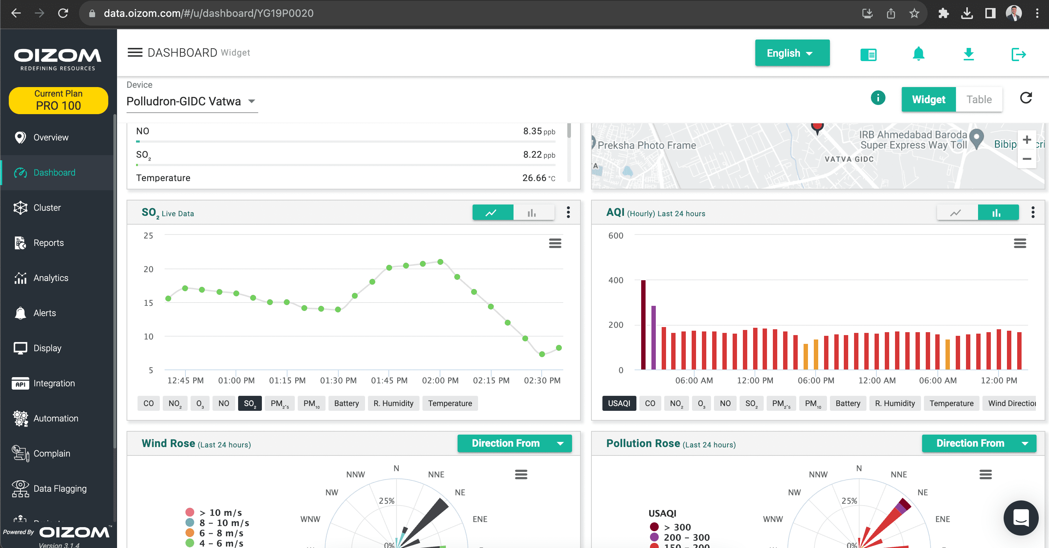Open the chat support bubble
This screenshot has height=548, width=1049.
coord(1020,518)
